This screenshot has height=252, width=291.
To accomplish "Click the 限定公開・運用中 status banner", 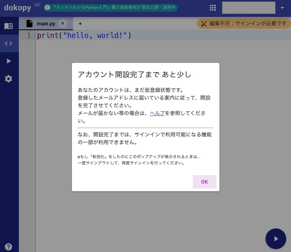I will (x=111, y=8).
